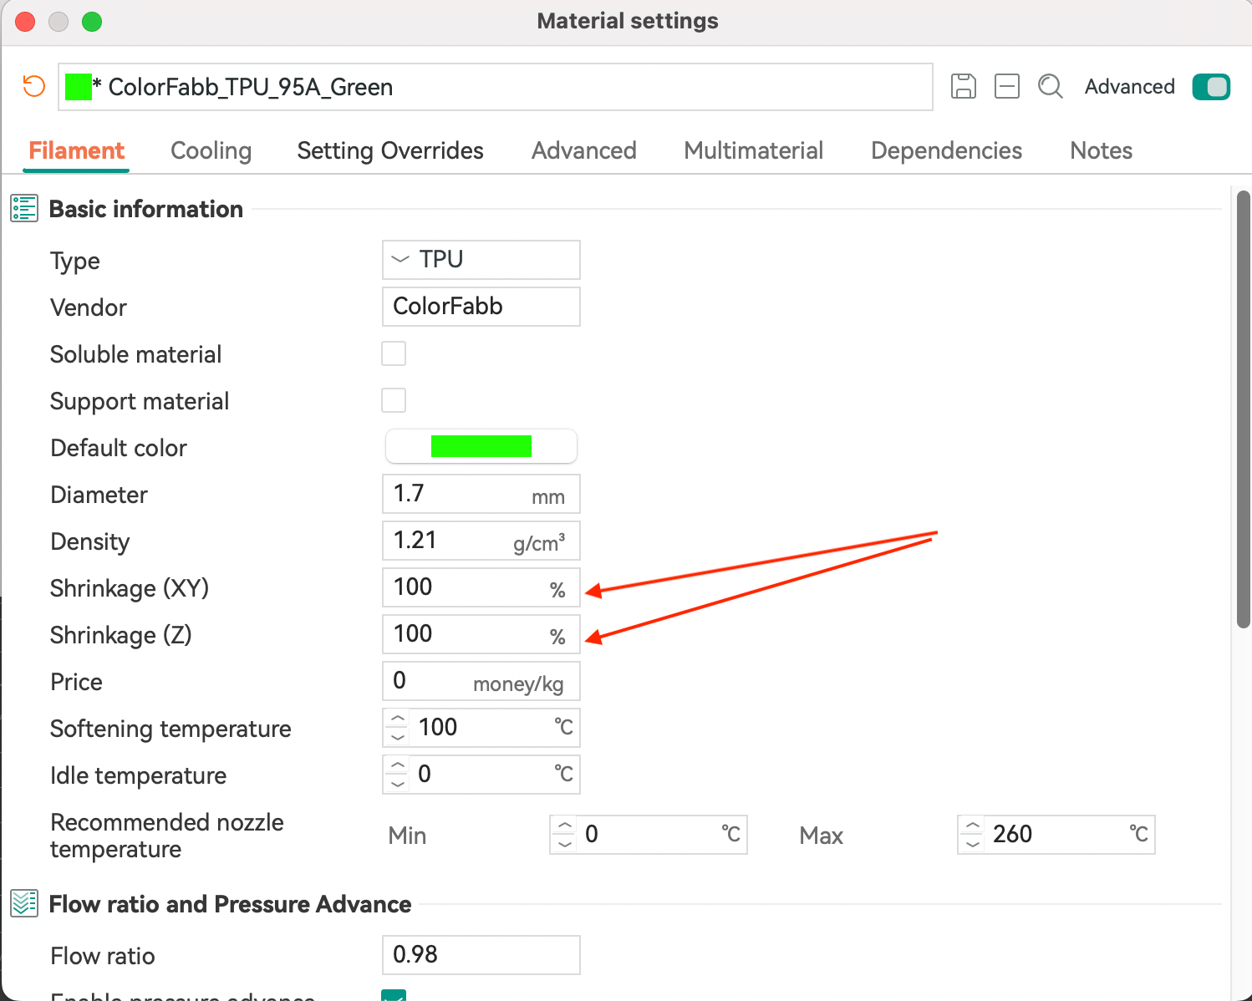Open the settings search magnifier
1252x1001 pixels.
pyautogui.click(x=1050, y=86)
